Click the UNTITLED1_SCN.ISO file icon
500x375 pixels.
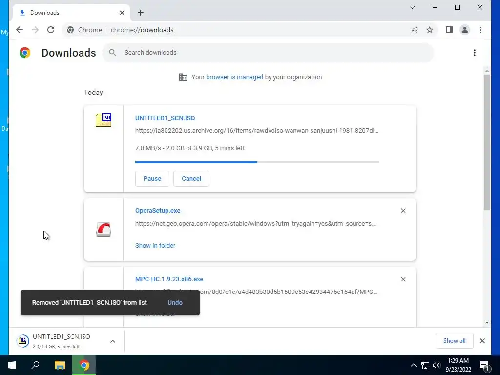click(104, 120)
